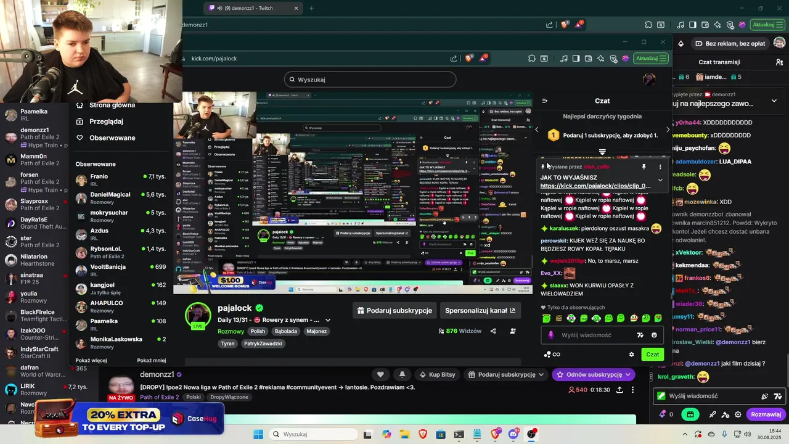Open DanielMagical channel in Kick followed list
The width and height of the screenshot is (789, 444).
coord(121,198)
